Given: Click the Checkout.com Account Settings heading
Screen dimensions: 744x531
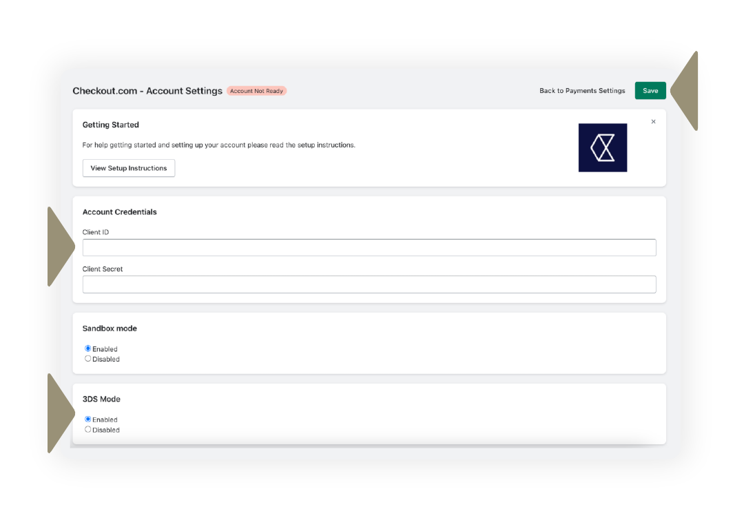Looking at the screenshot, I should pos(147,90).
